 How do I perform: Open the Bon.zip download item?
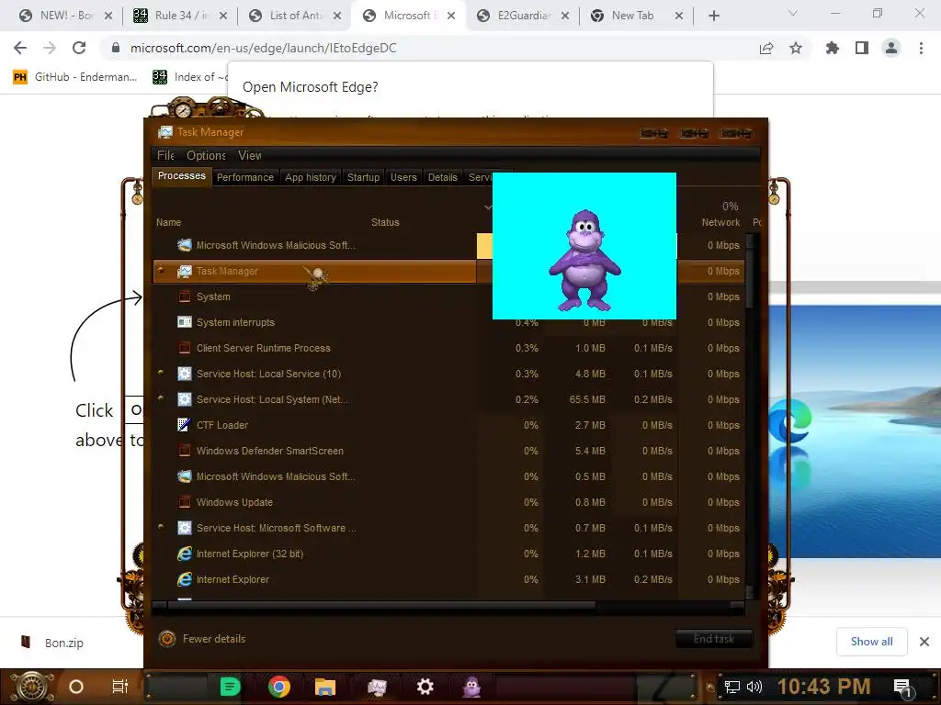pyautogui.click(x=54, y=643)
